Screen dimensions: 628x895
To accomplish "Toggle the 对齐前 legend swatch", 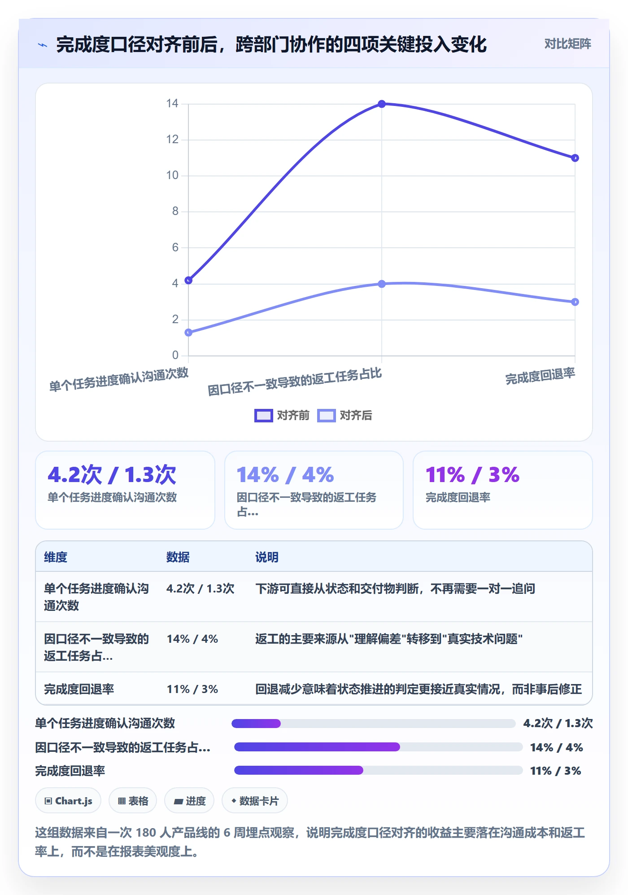I will point(263,416).
